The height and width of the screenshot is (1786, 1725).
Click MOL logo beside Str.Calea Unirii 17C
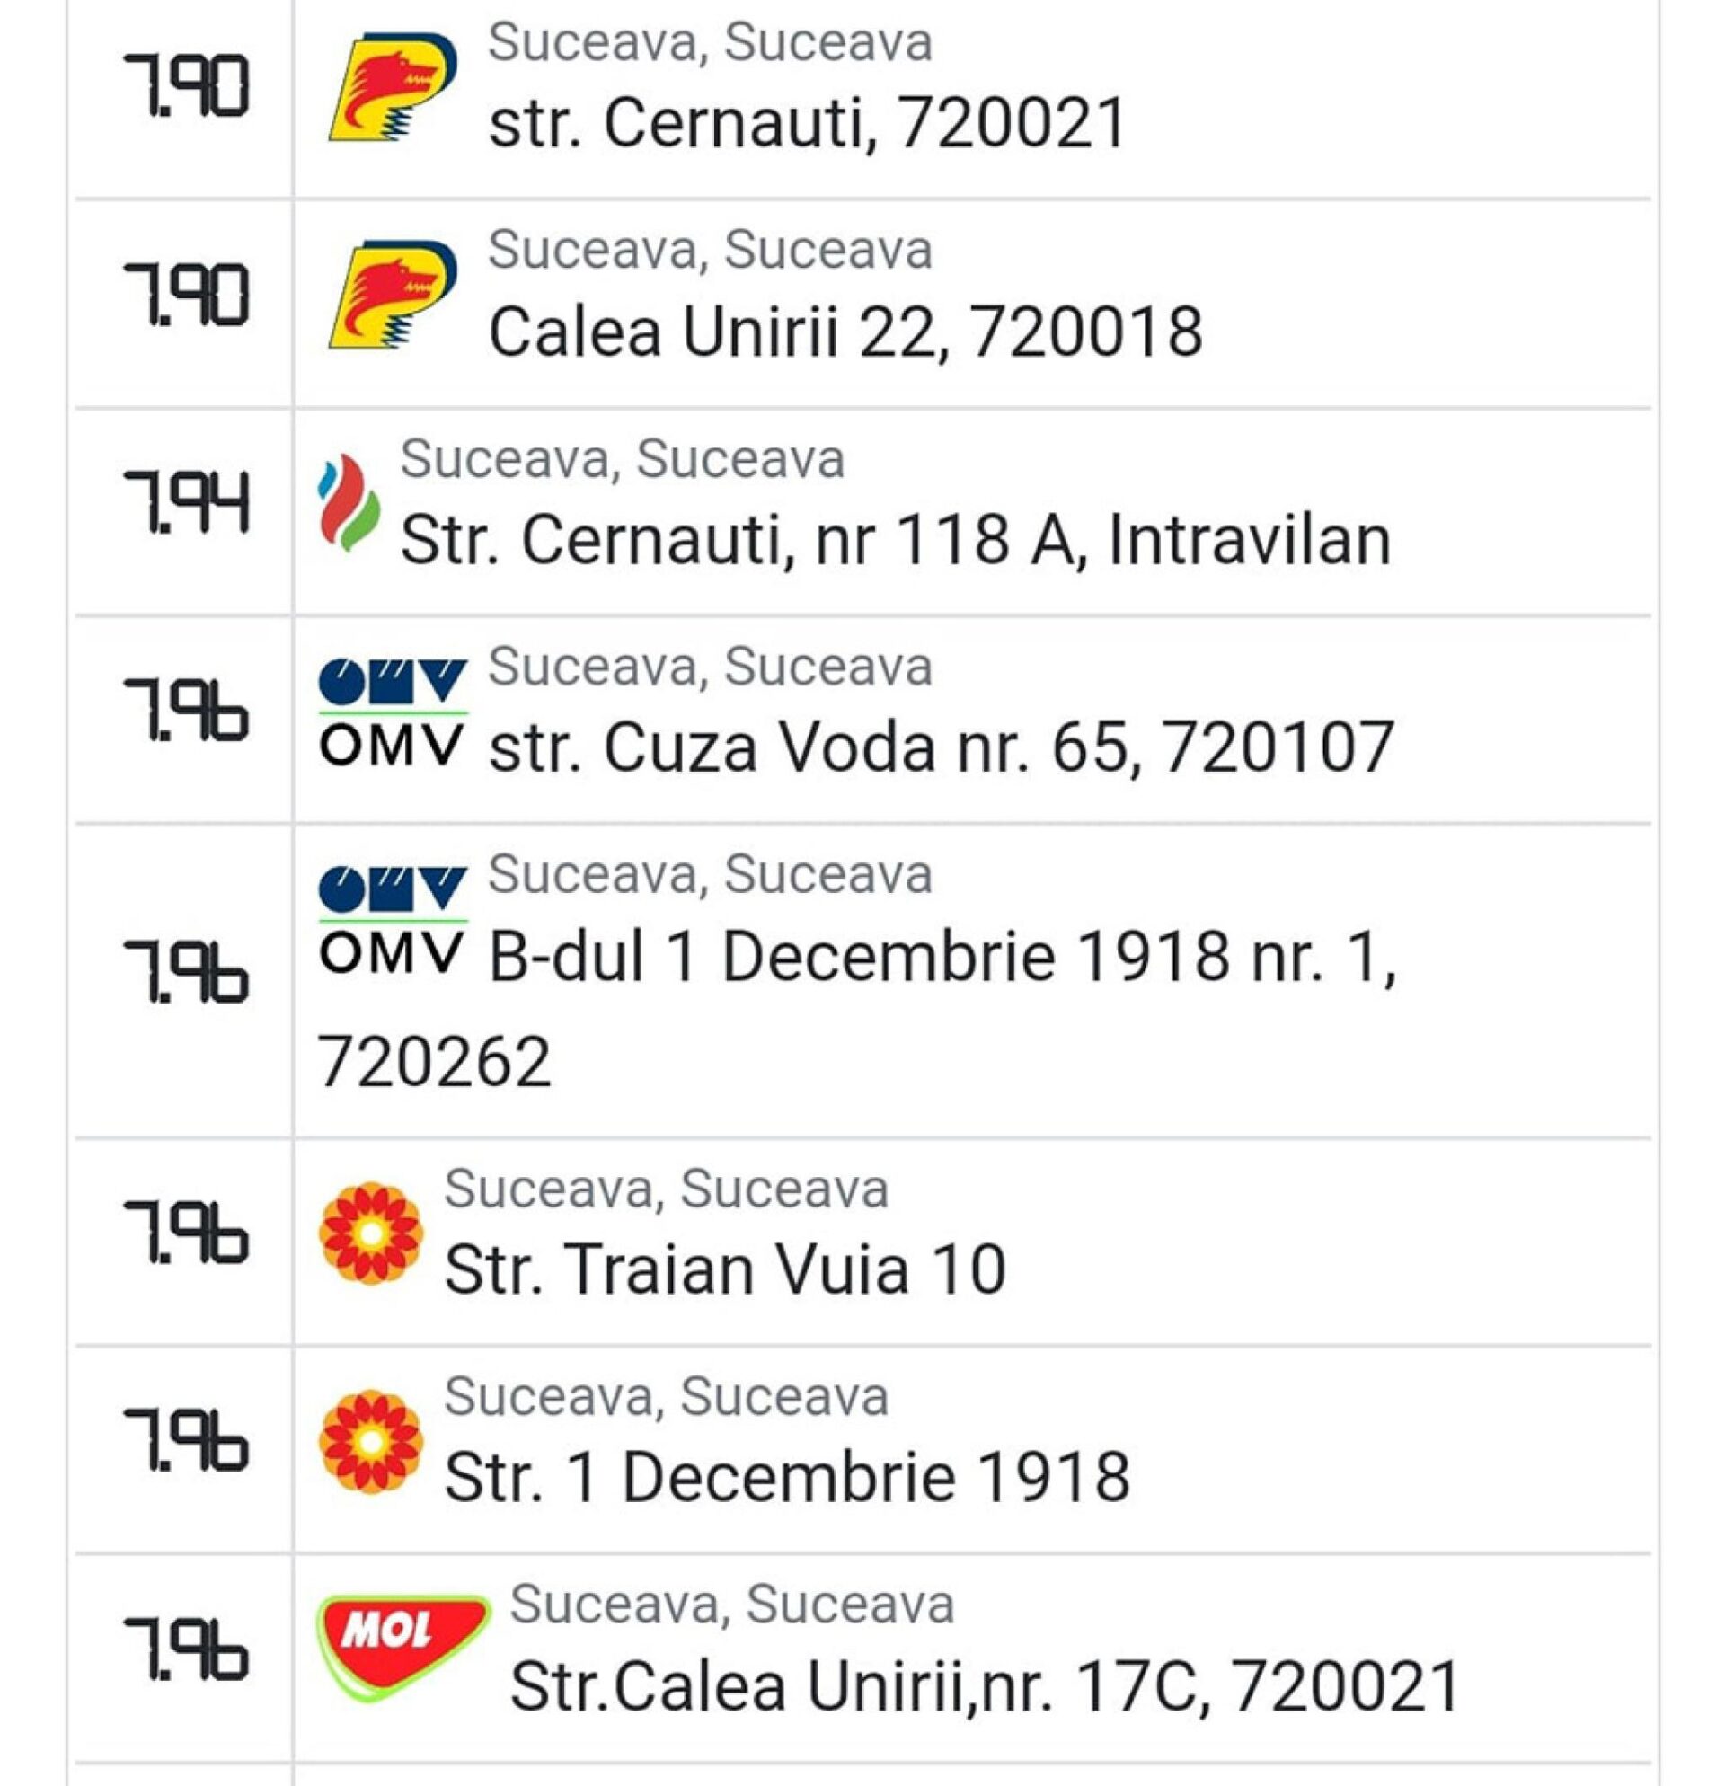coord(403,1649)
